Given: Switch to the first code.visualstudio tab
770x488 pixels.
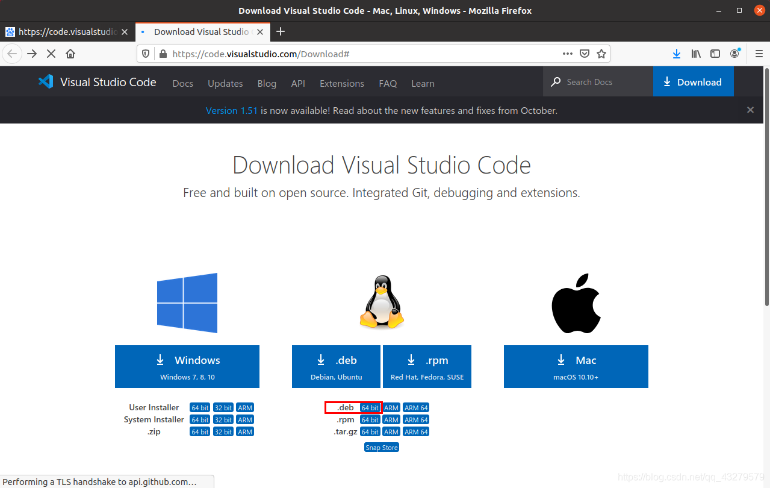Looking at the screenshot, I should click(67, 32).
